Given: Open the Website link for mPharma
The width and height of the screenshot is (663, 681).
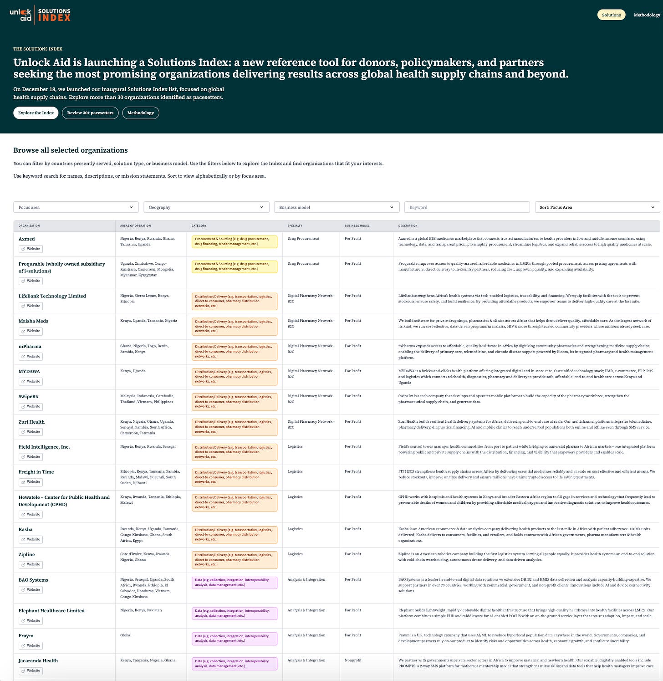Looking at the screenshot, I should point(31,357).
